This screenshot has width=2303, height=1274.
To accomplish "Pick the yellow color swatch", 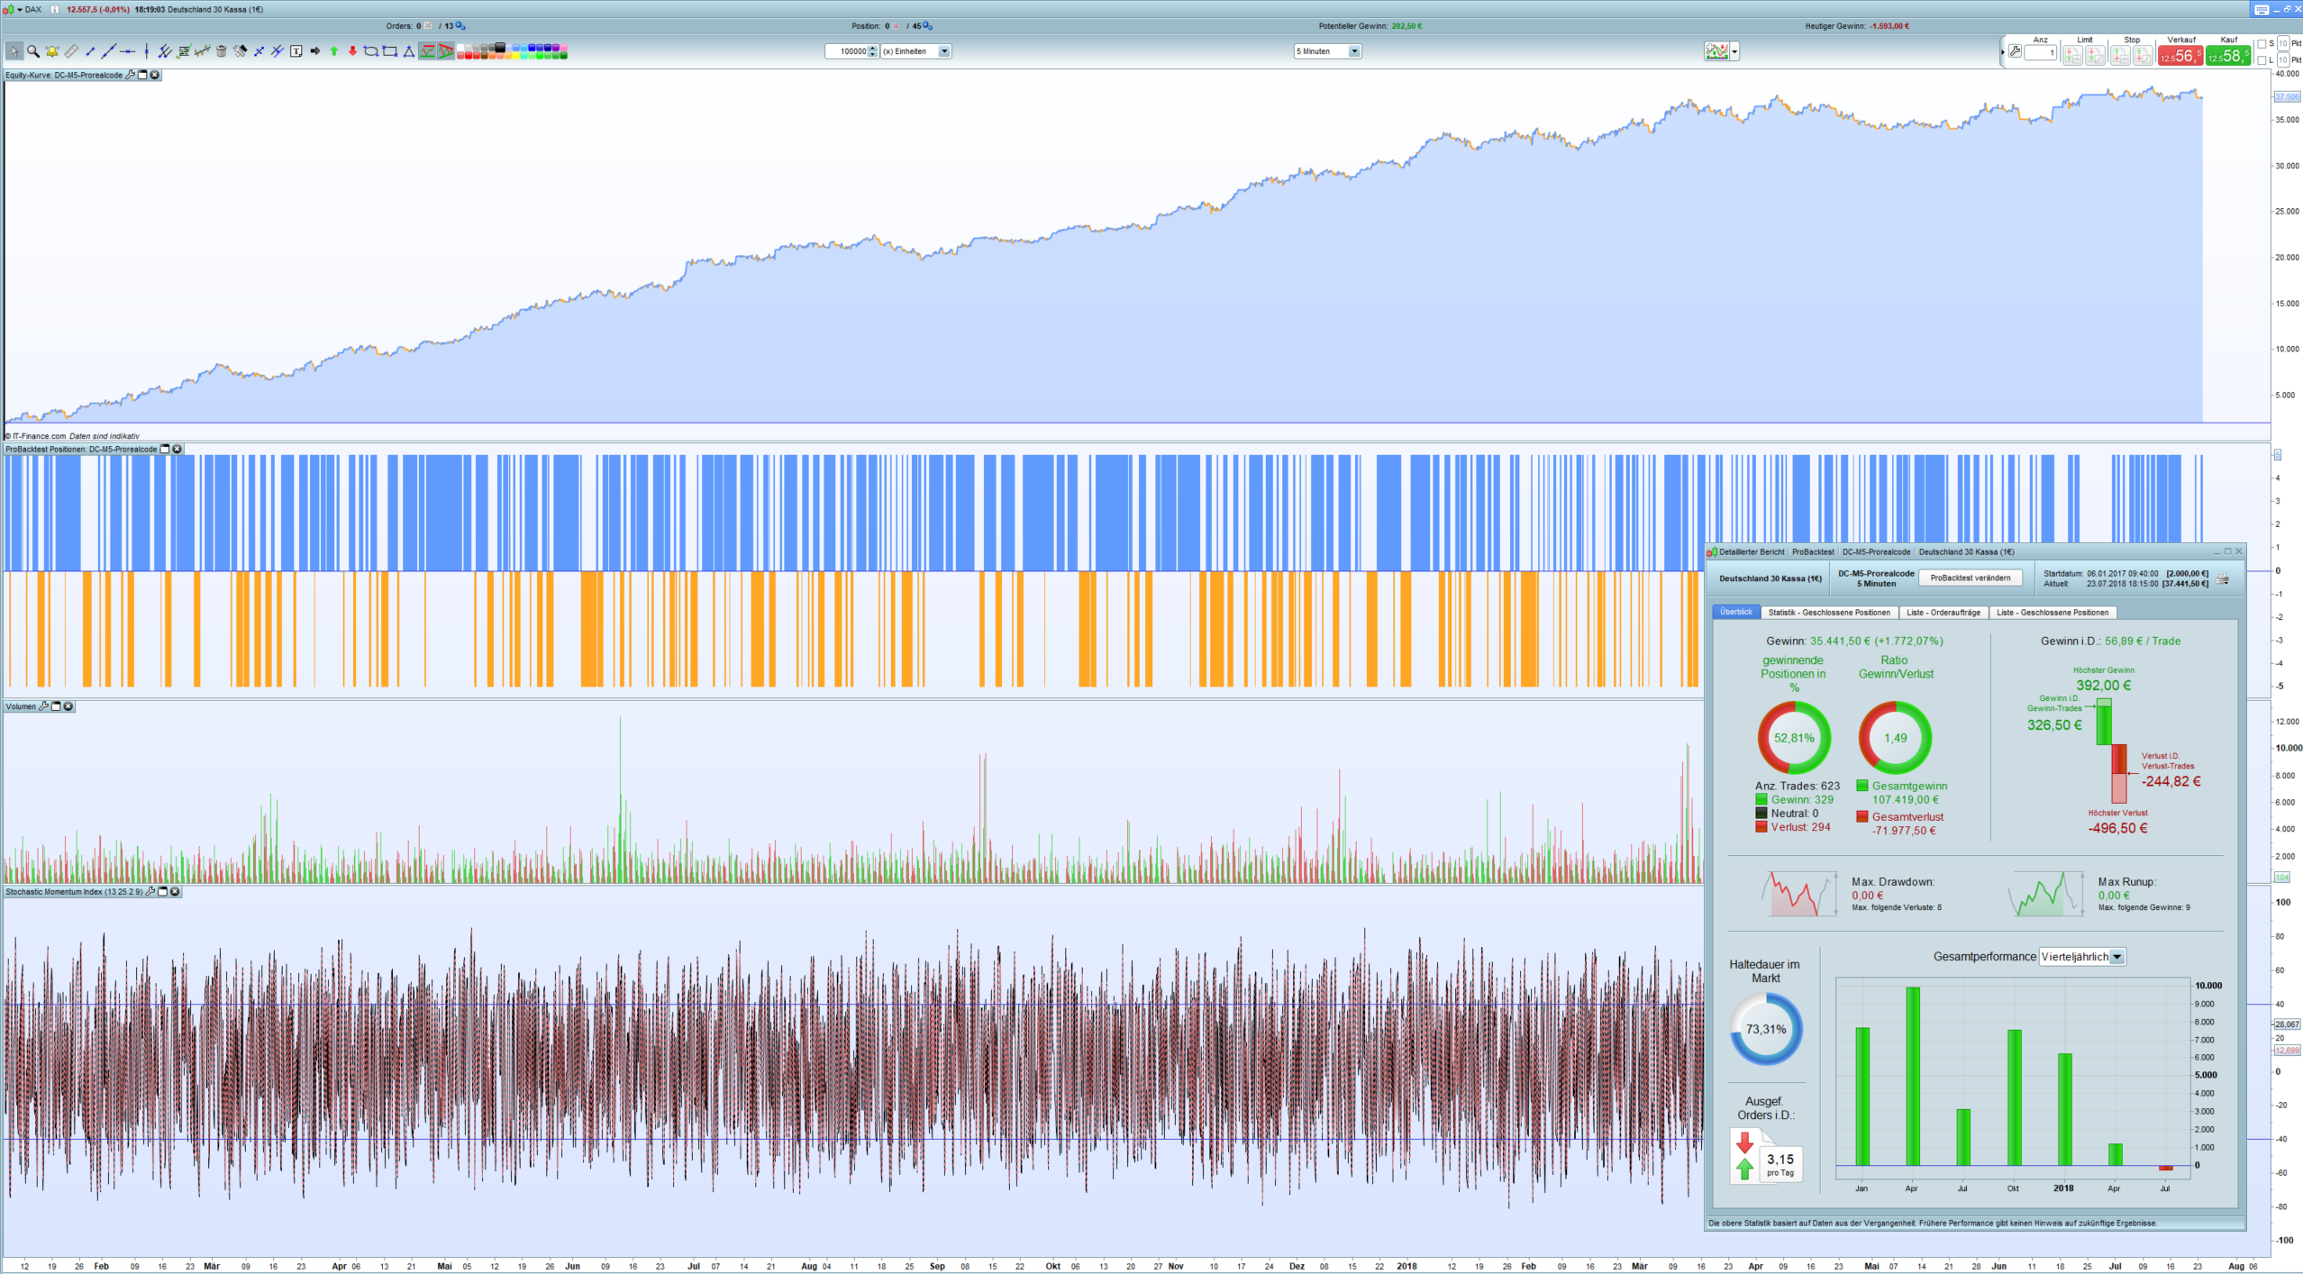I will coord(516,56).
